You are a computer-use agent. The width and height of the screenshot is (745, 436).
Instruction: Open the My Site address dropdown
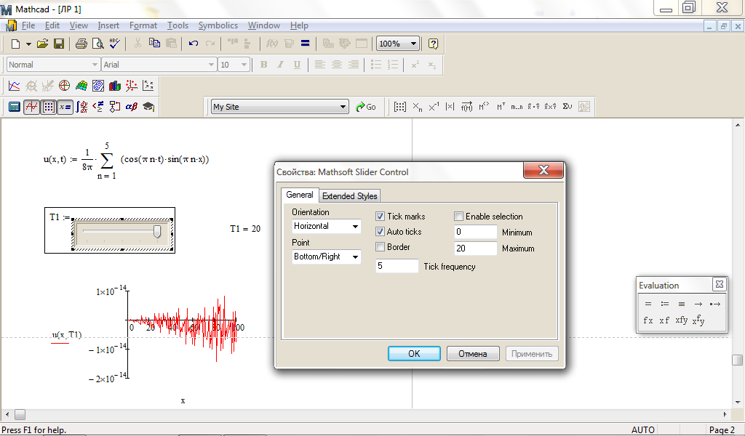click(343, 107)
